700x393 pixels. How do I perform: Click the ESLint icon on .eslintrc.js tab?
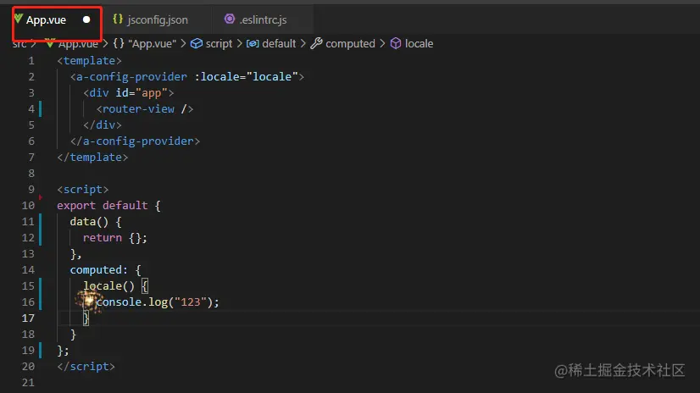click(230, 19)
